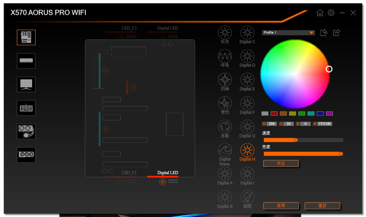Click the B value field 0

[306, 124]
